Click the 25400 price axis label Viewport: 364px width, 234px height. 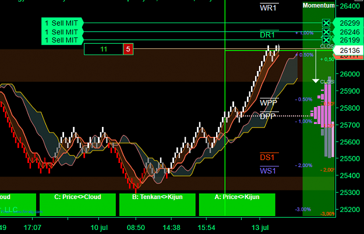click(350, 176)
